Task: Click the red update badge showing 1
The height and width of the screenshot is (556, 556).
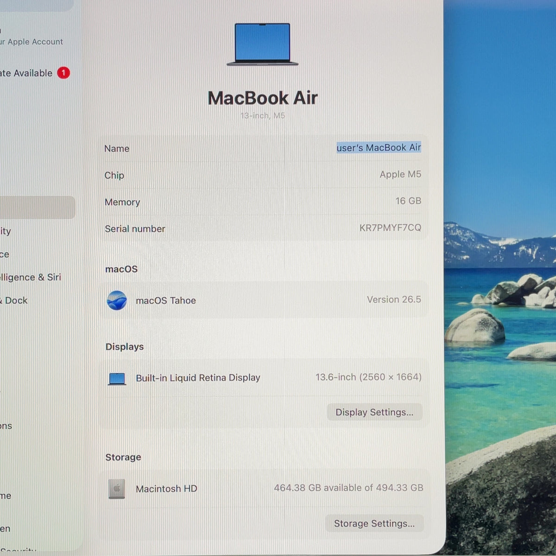Action: (x=63, y=73)
